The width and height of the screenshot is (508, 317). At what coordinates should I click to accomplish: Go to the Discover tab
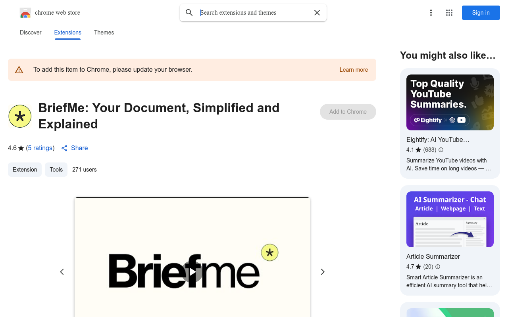pyautogui.click(x=31, y=32)
